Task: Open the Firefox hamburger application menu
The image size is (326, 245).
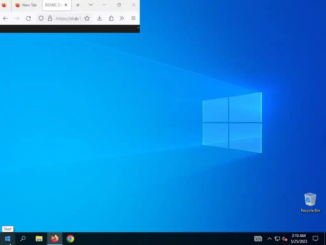Action: tap(133, 18)
